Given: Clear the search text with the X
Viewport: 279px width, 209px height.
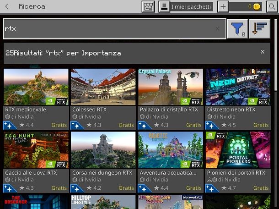Looking at the screenshot, I should [217, 28].
